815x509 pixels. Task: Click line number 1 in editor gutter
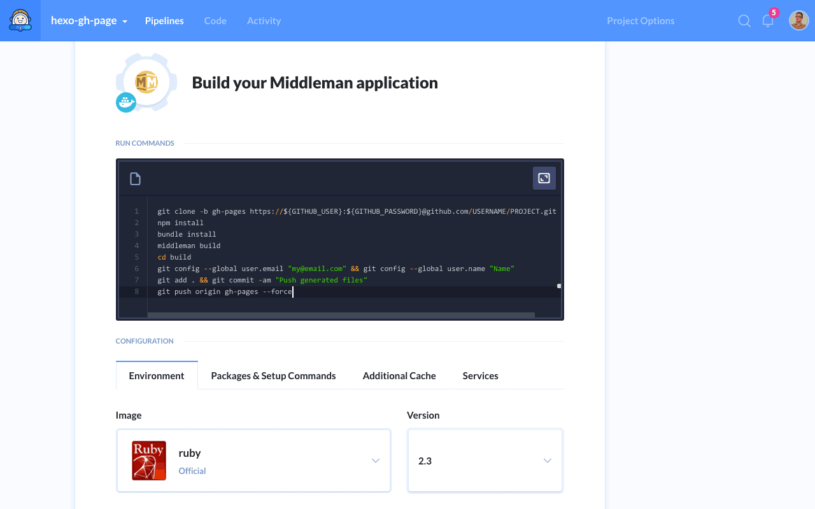tap(136, 211)
